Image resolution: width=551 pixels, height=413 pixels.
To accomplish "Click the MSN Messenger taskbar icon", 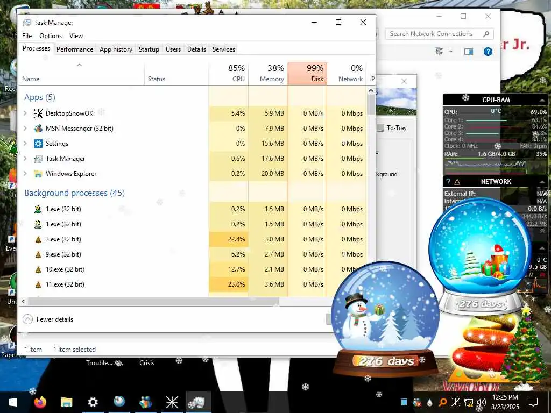I will pyautogui.click(x=145, y=402).
